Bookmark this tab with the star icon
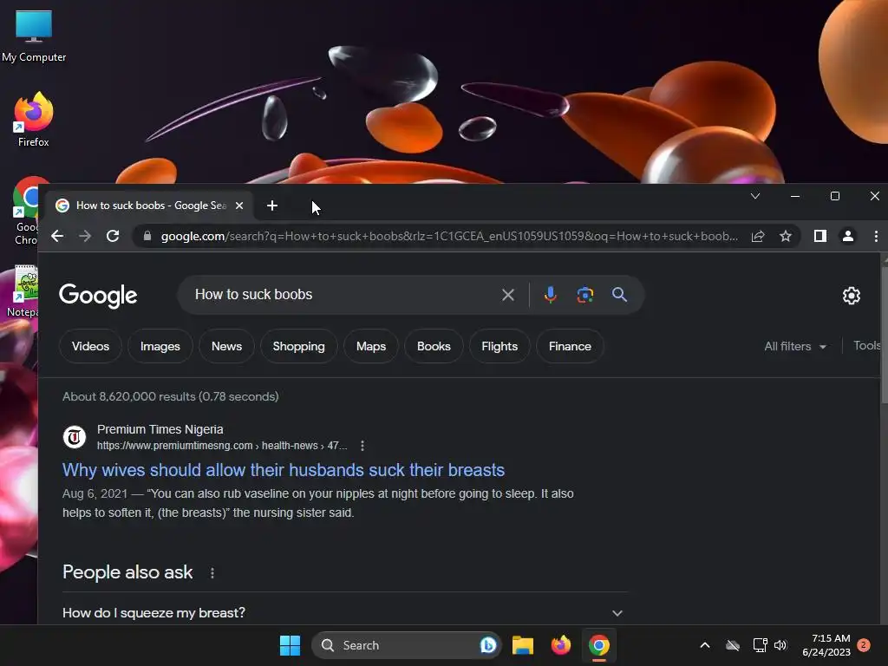The image size is (888, 666). [786, 236]
